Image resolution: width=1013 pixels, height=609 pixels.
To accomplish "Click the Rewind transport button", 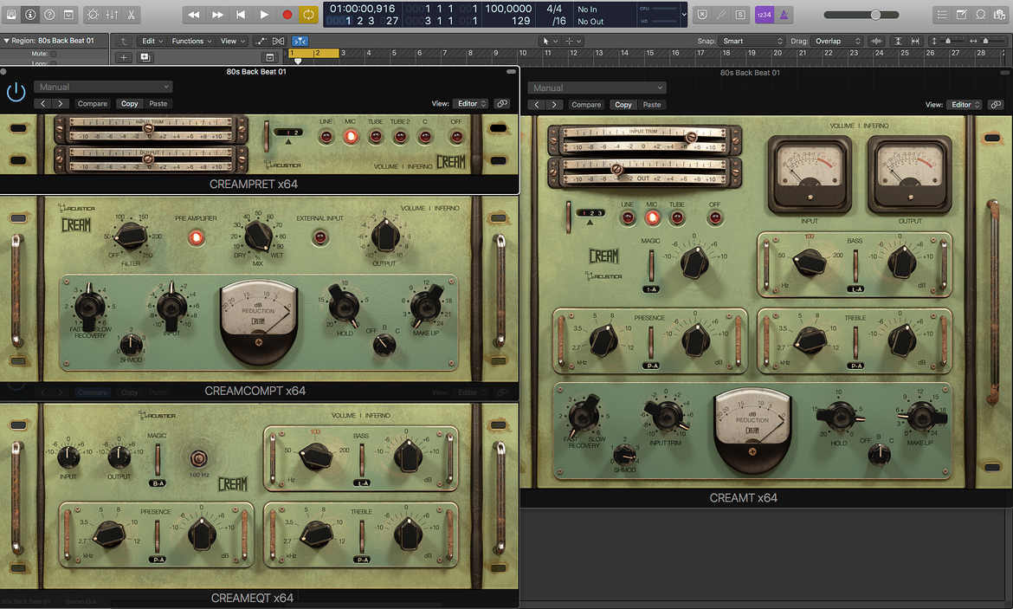I will pyautogui.click(x=194, y=14).
